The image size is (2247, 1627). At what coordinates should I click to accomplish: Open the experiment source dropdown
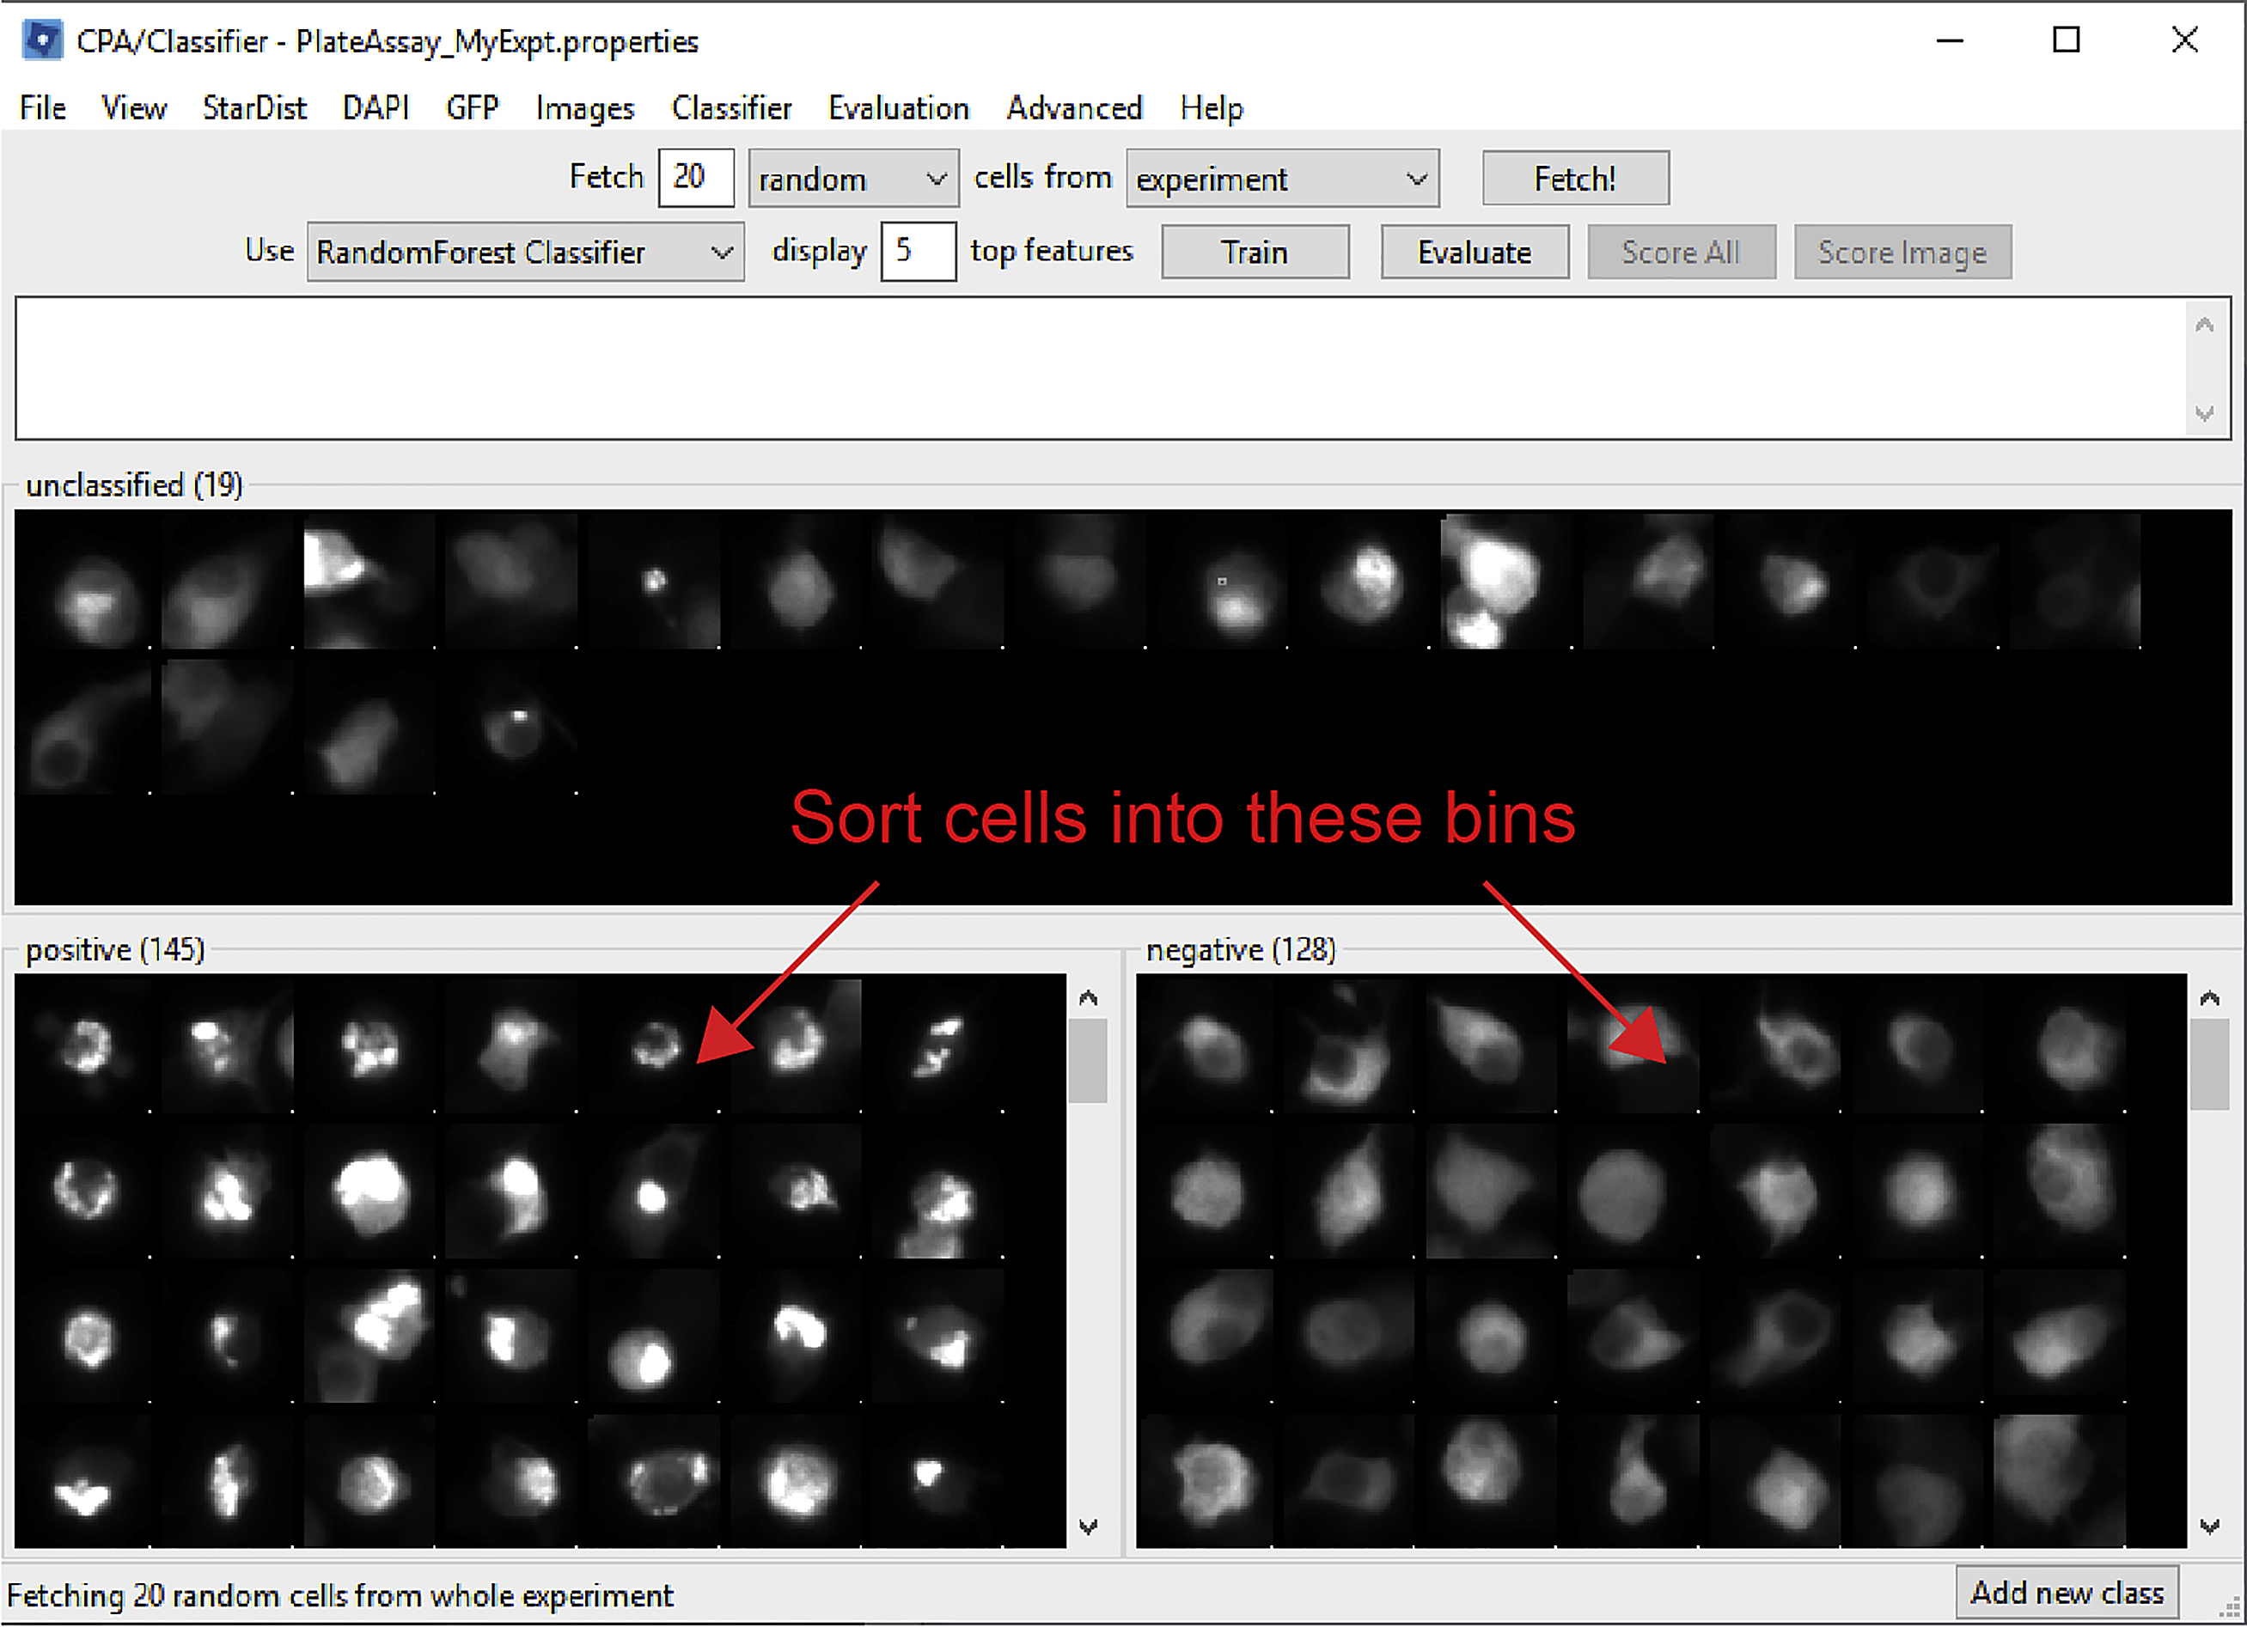(1282, 178)
